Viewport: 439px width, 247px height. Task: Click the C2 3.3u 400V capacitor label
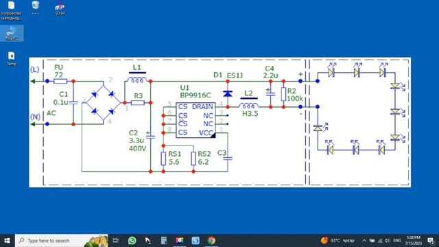coord(137,141)
